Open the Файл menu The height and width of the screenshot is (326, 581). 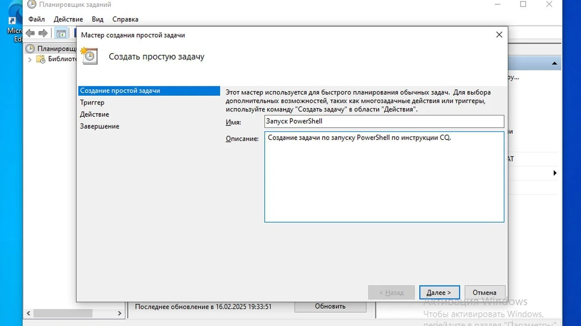point(37,19)
